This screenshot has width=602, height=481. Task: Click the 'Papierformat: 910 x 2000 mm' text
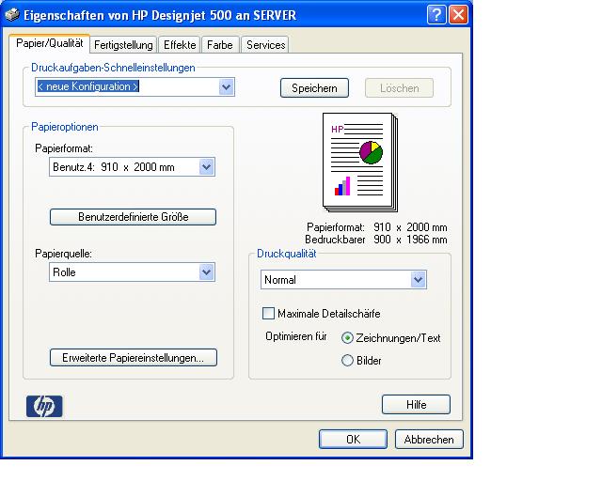[376, 227]
